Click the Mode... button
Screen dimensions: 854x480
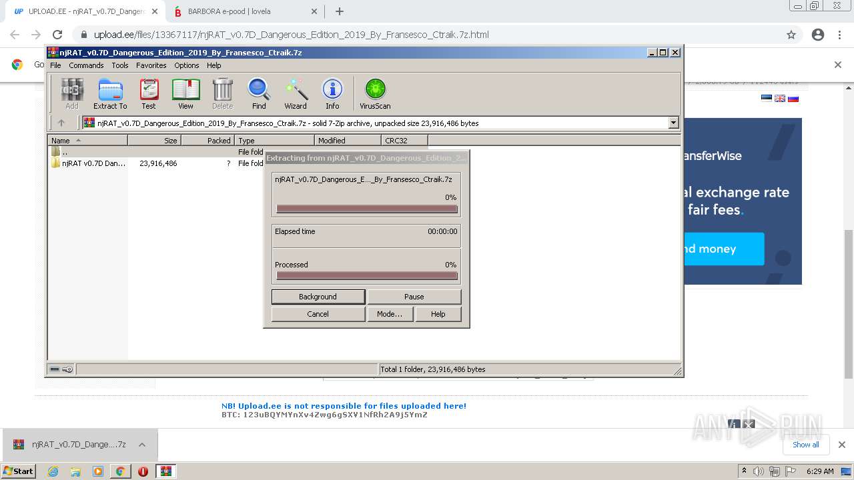(x=390, y=314)
